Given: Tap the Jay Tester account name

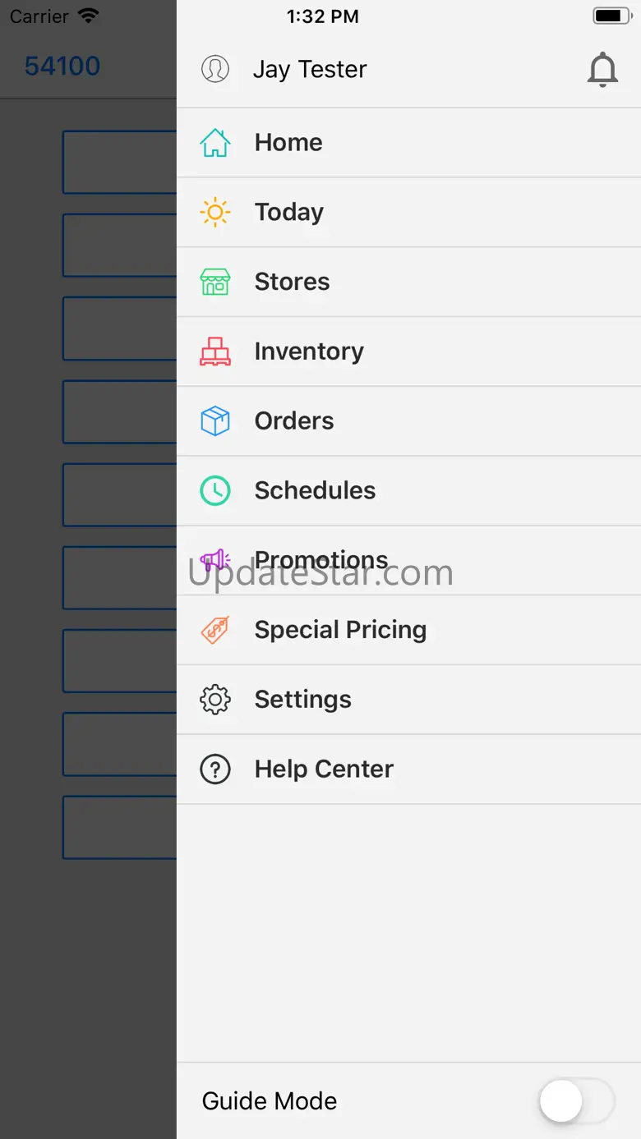Looking at the screenshot, I should [310, 70].
